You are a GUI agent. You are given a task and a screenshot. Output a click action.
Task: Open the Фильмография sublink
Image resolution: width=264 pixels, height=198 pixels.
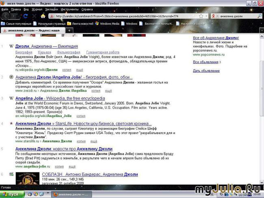69,52
